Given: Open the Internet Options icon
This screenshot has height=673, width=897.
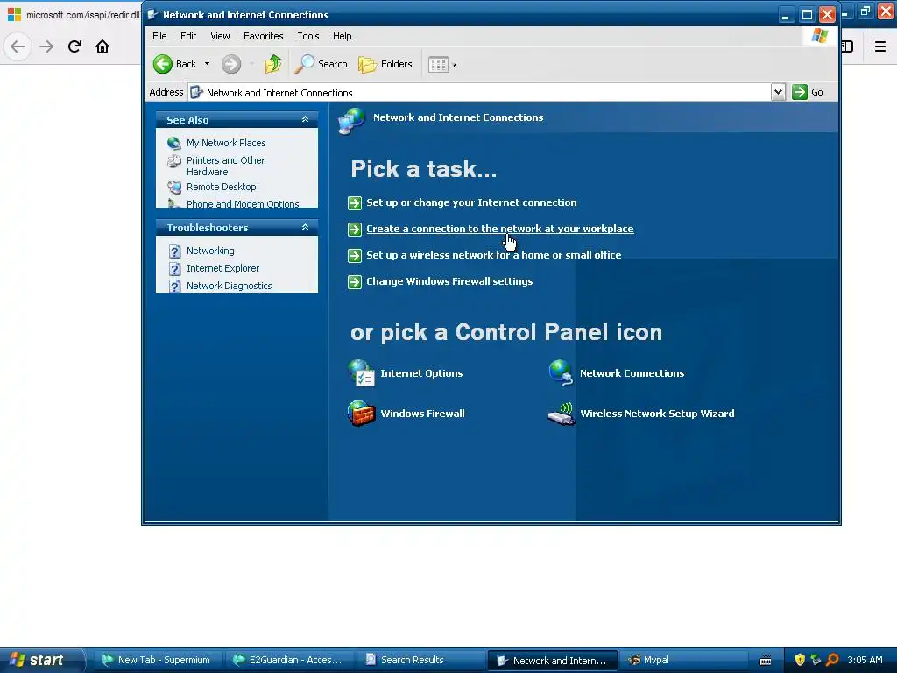Looking at the screenshot, I should point(362,373).
